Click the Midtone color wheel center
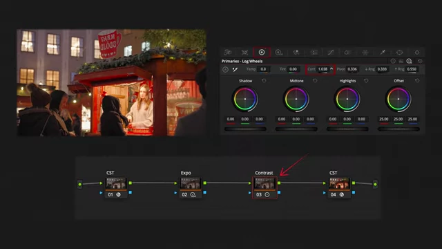This screenshot has width=442, height=249. pyautogui.click(x=296, y=99)
